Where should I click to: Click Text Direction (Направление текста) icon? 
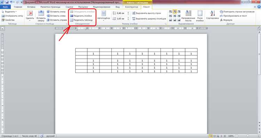point(188,16)
